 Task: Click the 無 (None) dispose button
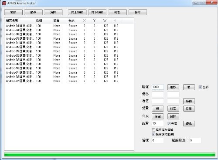point(158,109)
